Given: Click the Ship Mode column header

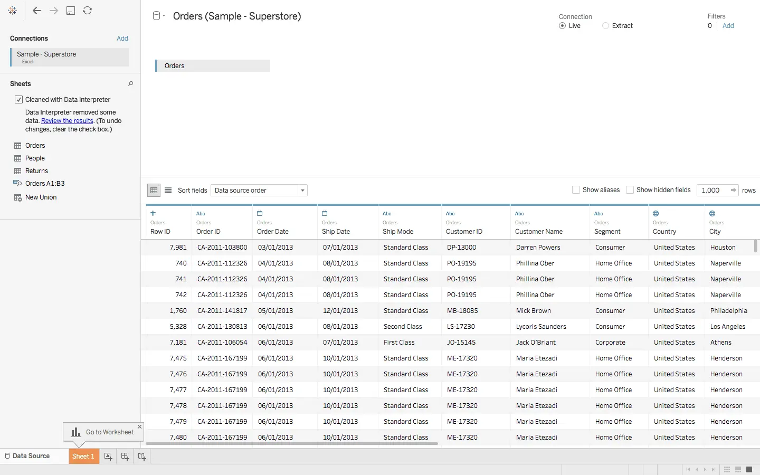Looking at the screenshot, I should pos(409,222).
